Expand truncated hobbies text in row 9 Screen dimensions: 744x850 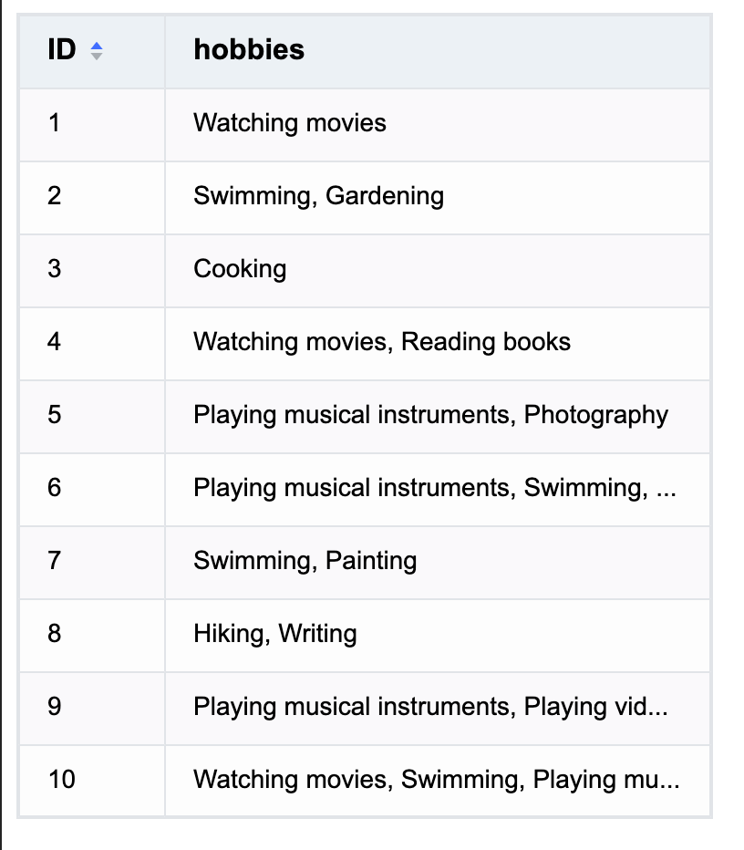click(x=438, y=709)
